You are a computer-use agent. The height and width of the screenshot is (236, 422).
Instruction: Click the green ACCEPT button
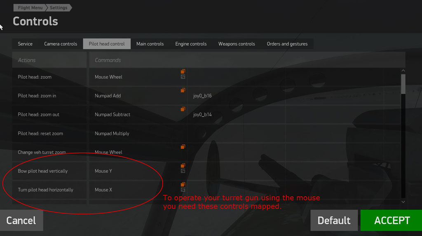pyautogui.click(x=392, y=220)
